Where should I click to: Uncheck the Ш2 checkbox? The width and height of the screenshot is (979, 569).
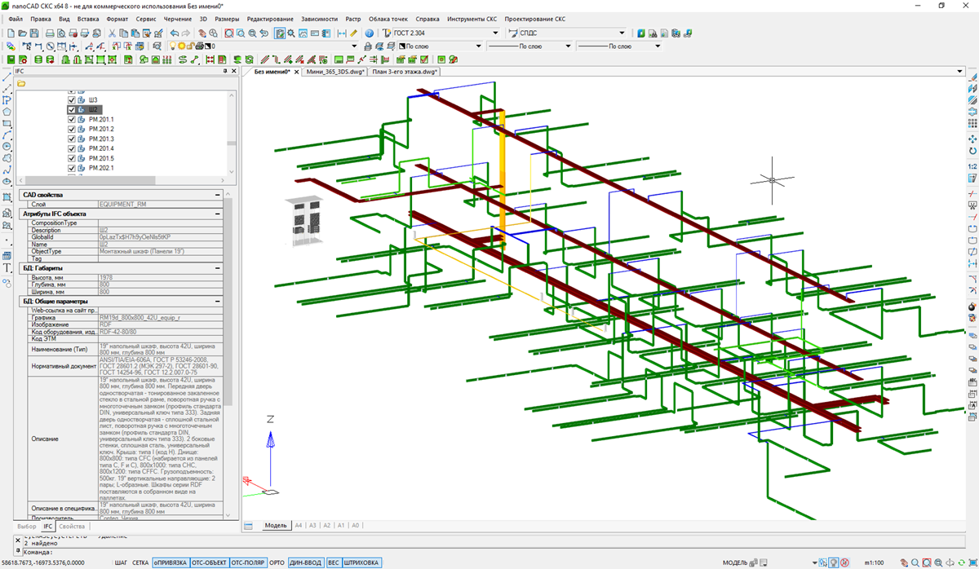pyautogui.click(x=72, y=109)
